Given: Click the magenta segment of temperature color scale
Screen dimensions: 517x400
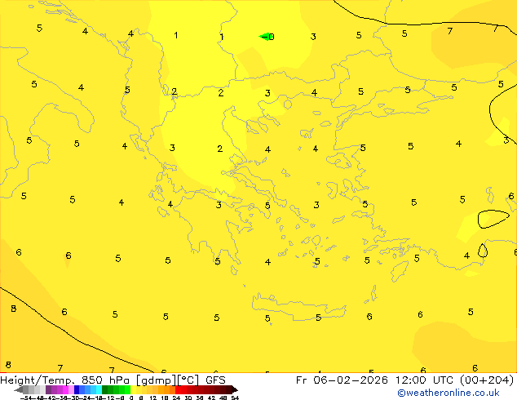Looking at the screenshot, I should [65, 389].
